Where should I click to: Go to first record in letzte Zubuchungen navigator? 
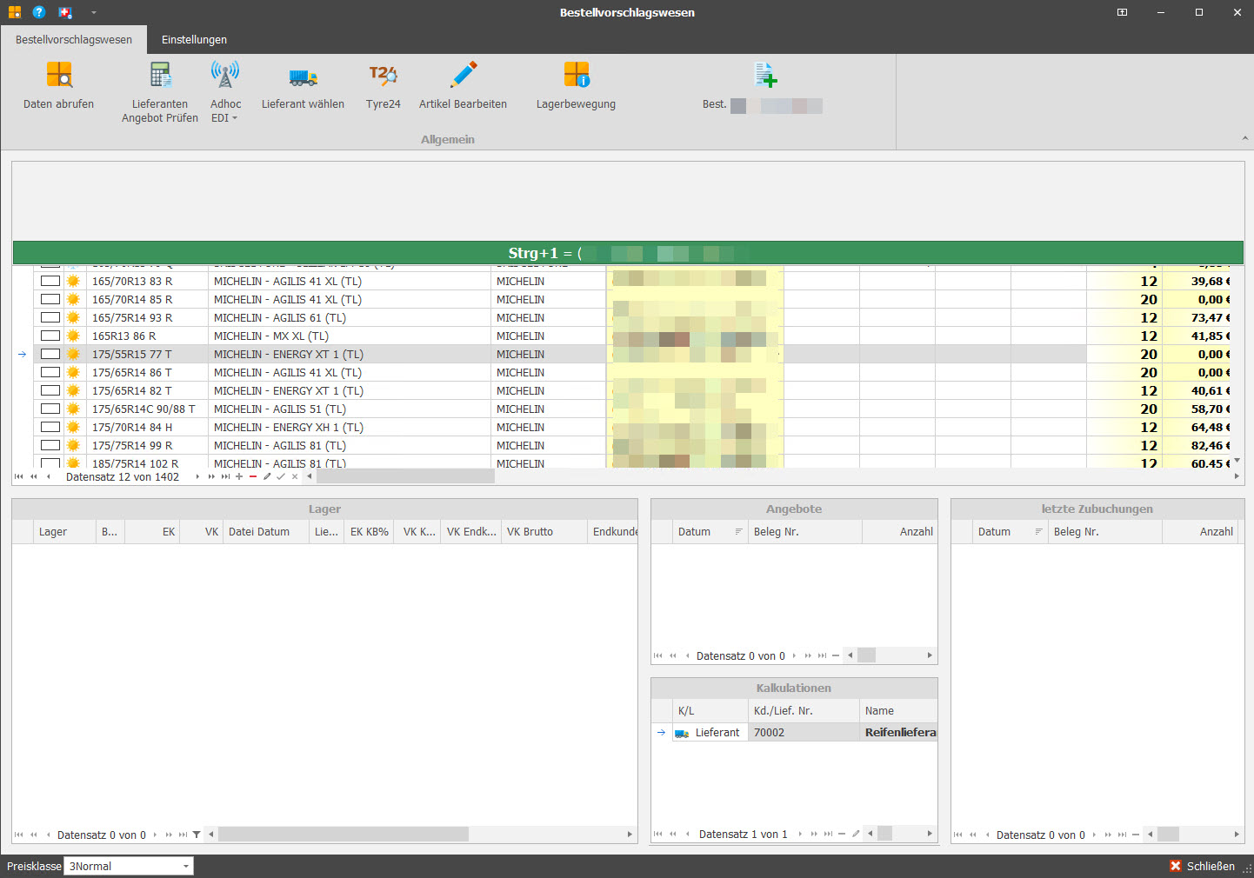coord(958,835)
